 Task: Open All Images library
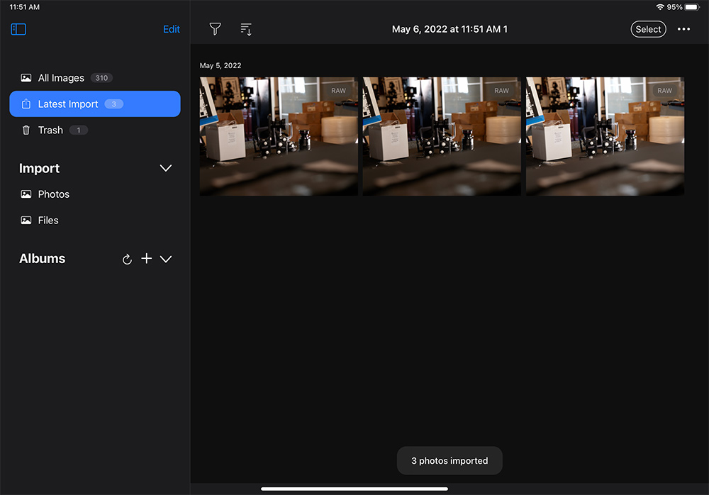95,78
